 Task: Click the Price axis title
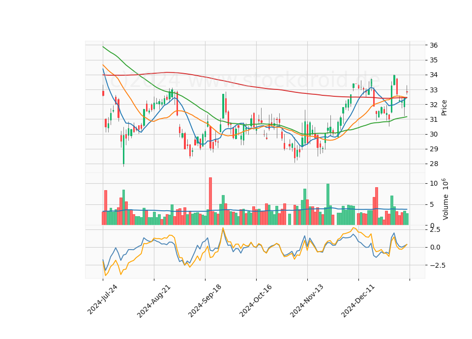pos(443,108)
